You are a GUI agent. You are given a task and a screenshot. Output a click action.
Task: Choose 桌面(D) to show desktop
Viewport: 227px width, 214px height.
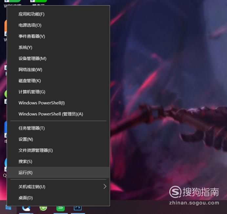(x=58, y=198)
